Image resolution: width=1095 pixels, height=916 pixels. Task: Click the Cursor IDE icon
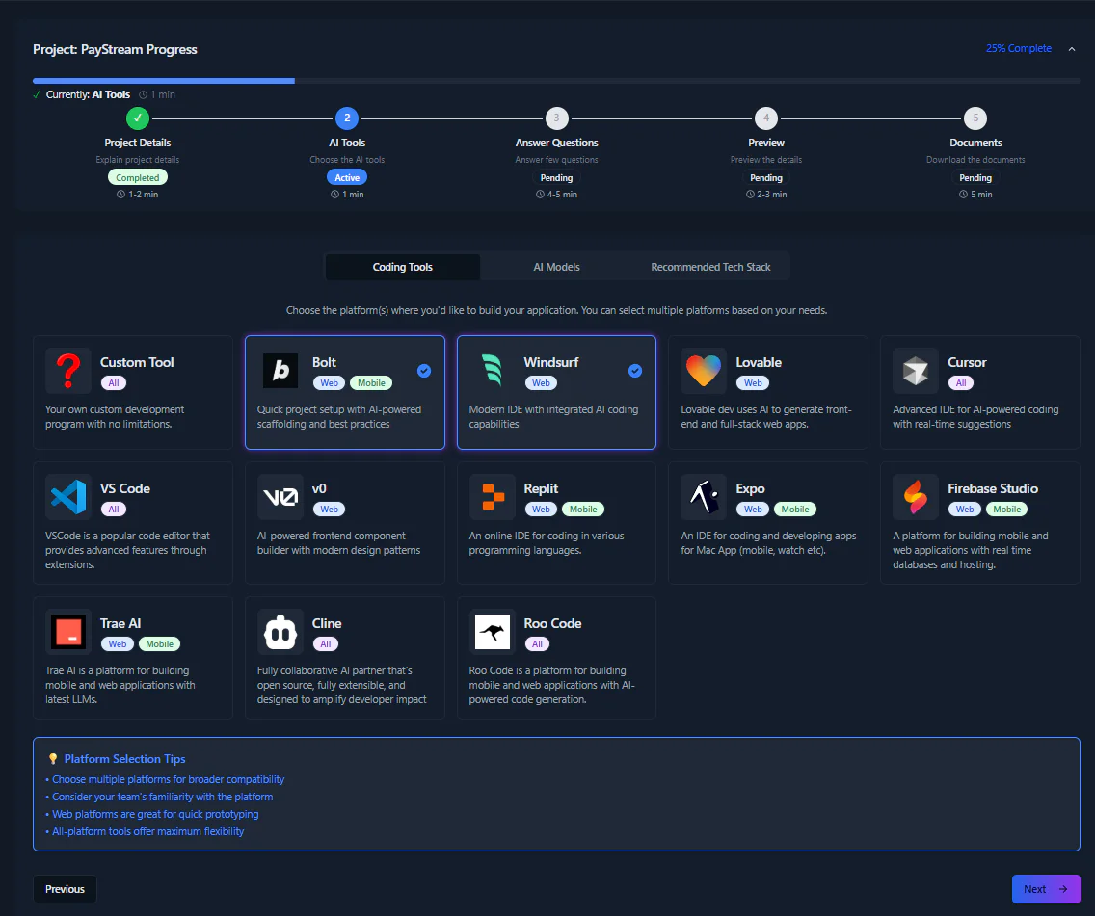(915, 370)
